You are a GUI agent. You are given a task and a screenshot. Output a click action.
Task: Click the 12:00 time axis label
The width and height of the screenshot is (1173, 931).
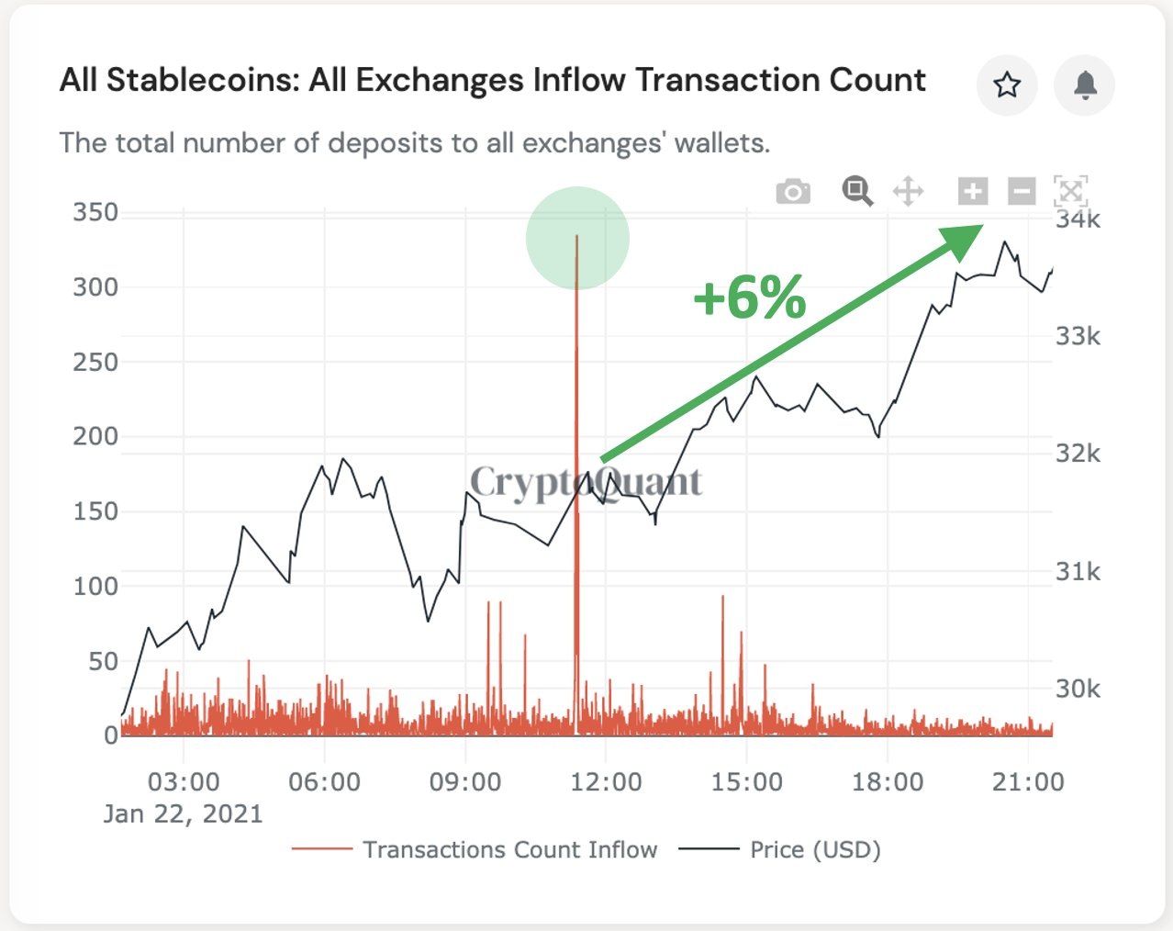coord(606,782)
